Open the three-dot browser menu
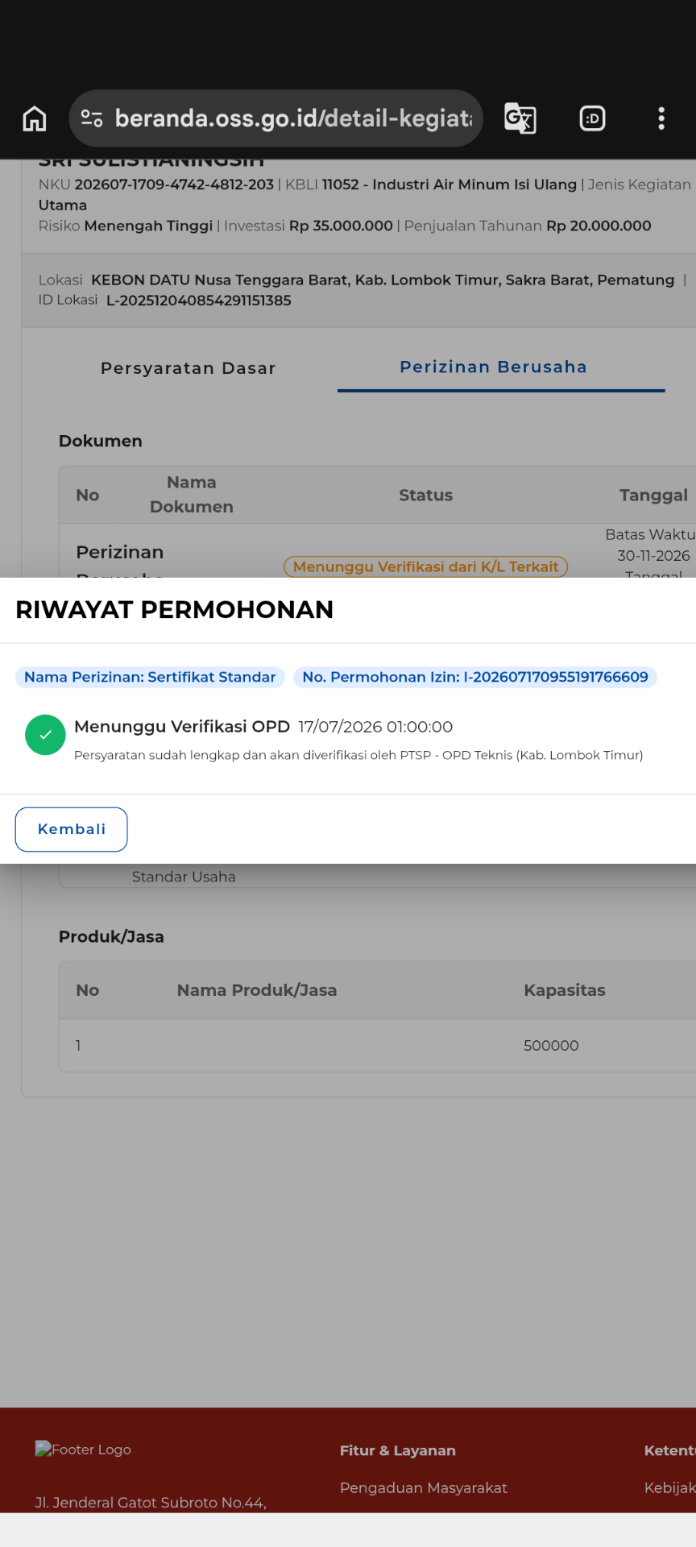This screenshot has width=696, height=1547. 661,118
